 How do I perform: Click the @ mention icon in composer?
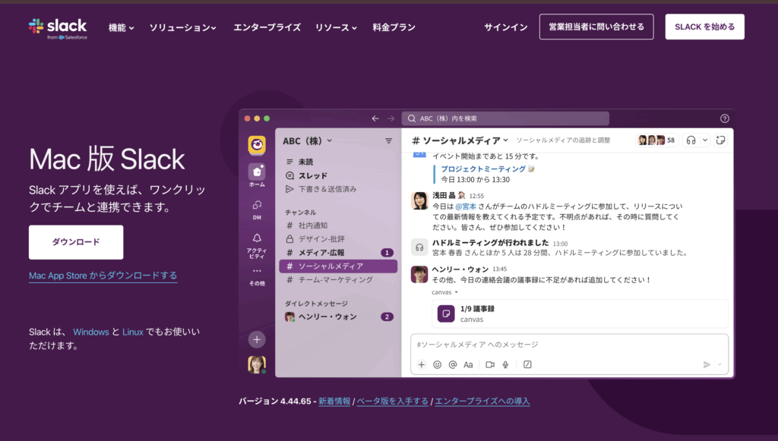pos(453,364)
